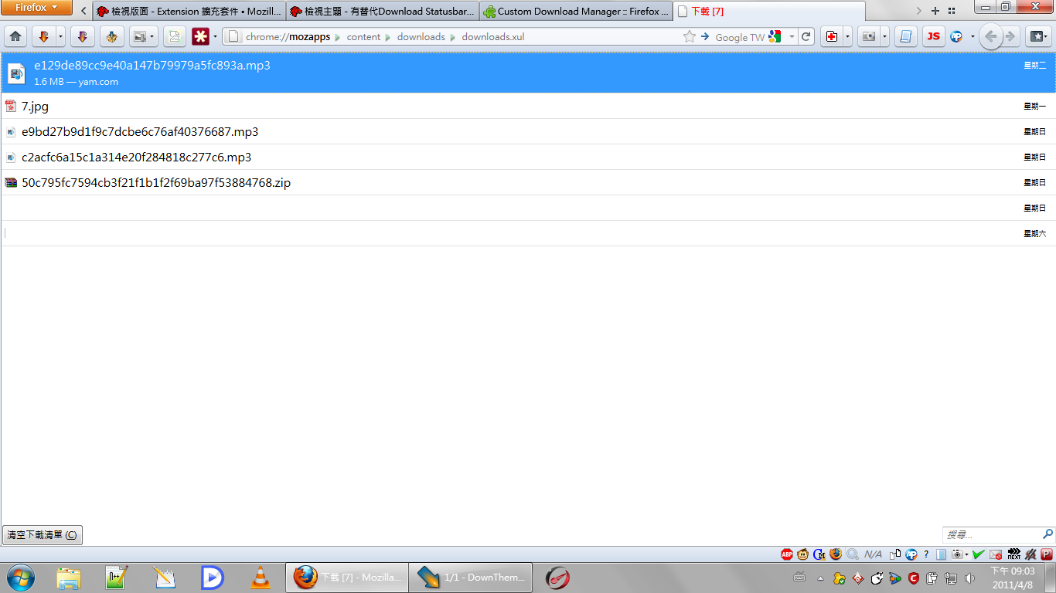Switch to the Custom Download Manager tab

coord(575,12)
